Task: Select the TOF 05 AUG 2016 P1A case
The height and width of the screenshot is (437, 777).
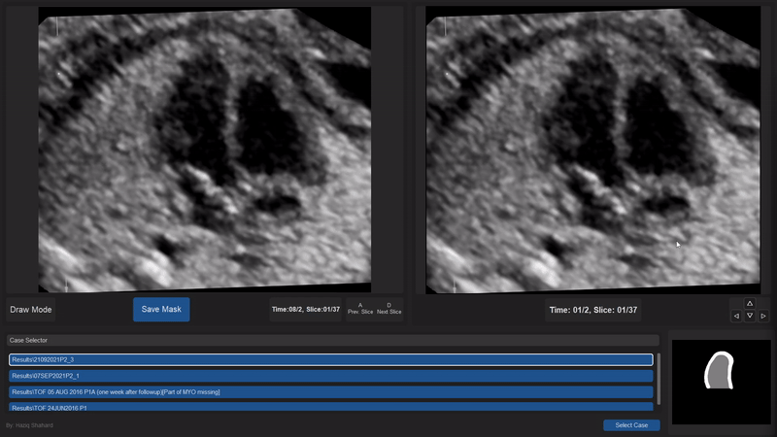Action: pyautogui.click(x=330, y=391)
